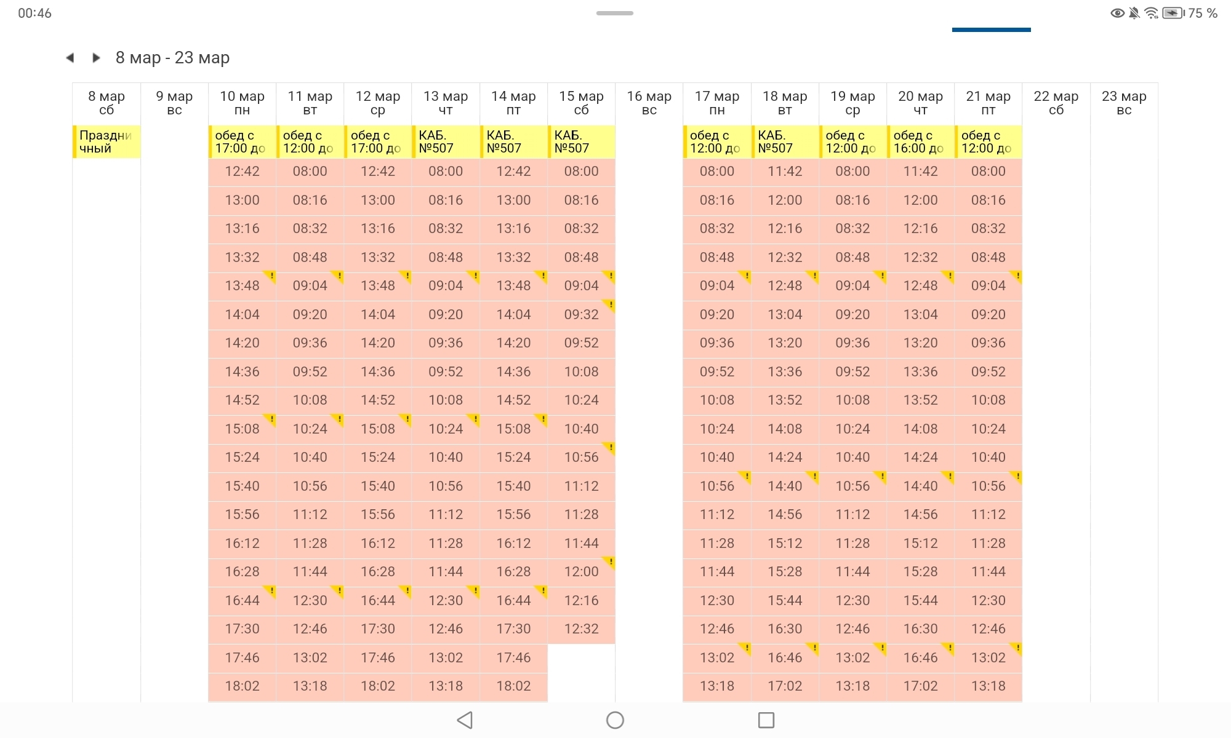1231x738 pixels.
Task: Tap warning marker on 13:02 slot, 21 мар
Action: [1017, 648]
